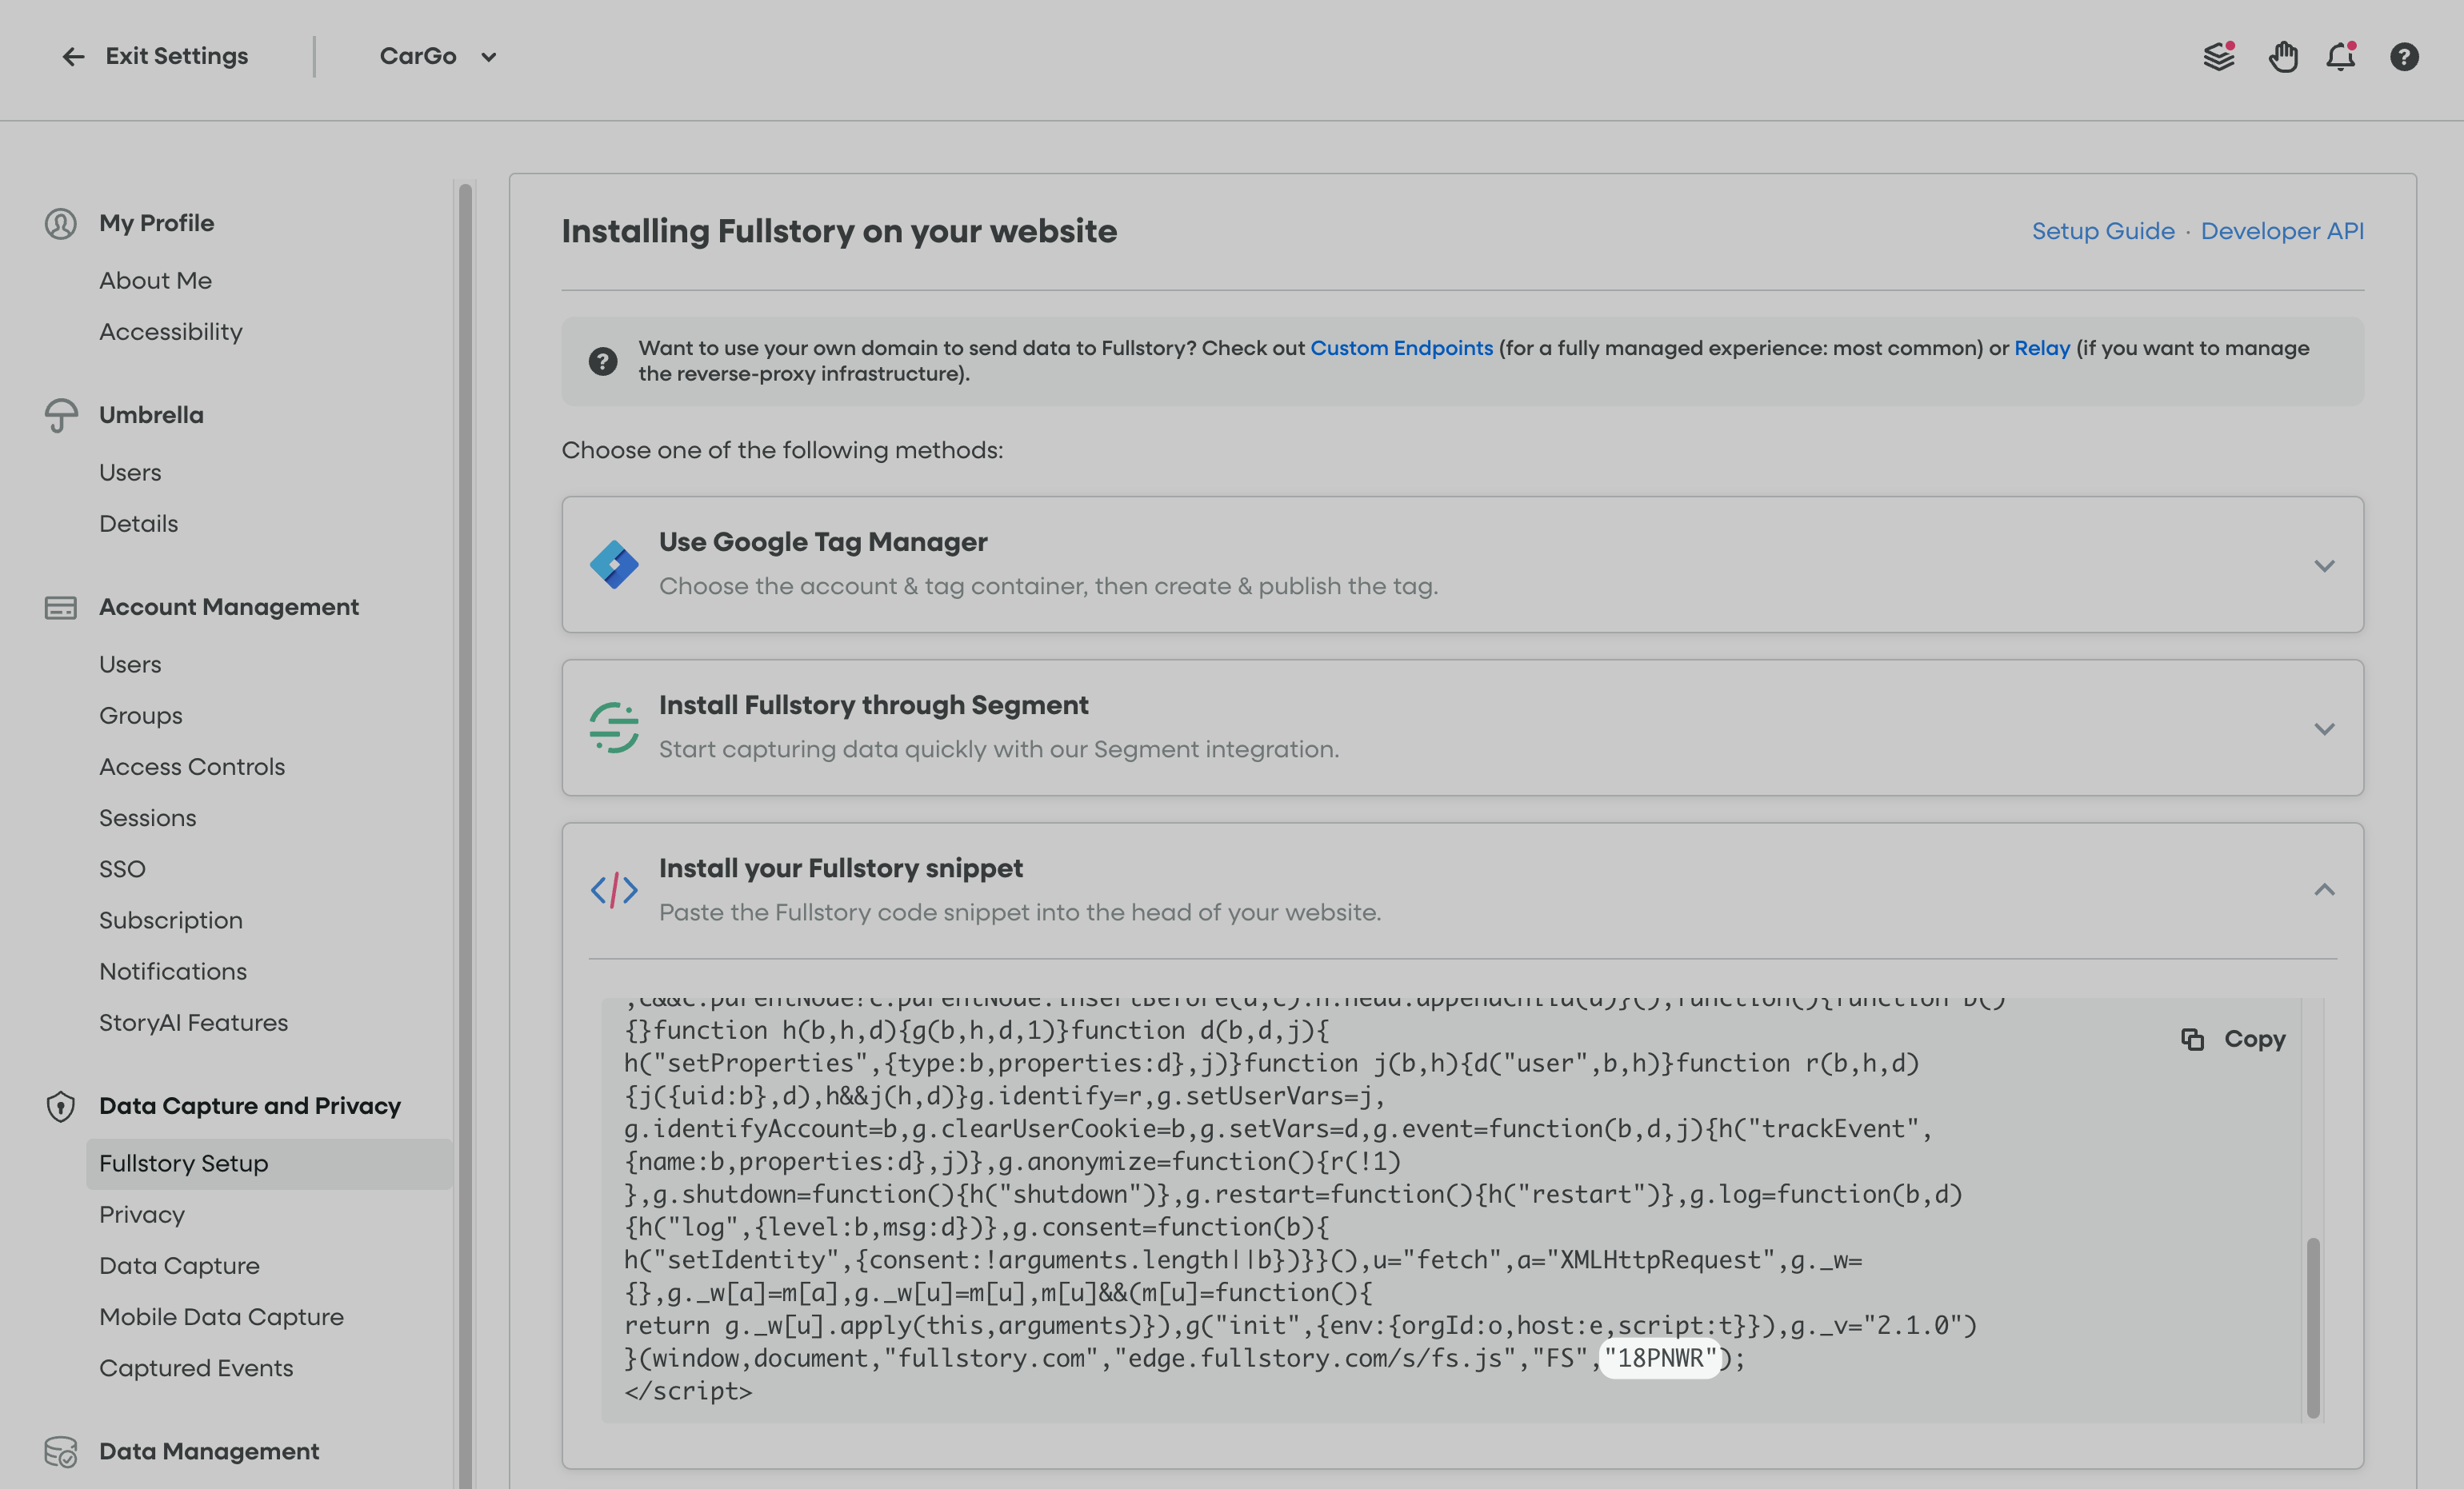Click the "Installing Fullstory on your website" heading
Screen dimensions: 2464x1489
(839, 231)
